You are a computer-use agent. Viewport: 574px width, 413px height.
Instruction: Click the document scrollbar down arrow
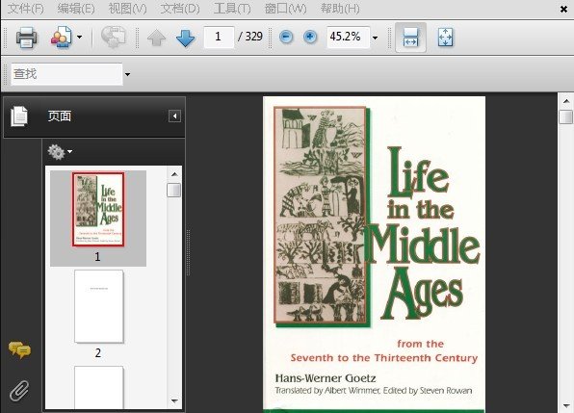coord(566,405)
